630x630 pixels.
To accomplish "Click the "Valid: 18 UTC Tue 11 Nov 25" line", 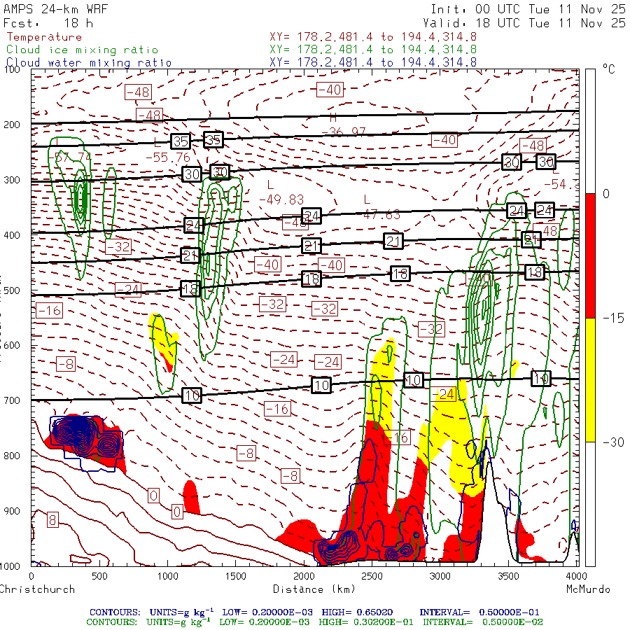I will click(x=524, y=23).
